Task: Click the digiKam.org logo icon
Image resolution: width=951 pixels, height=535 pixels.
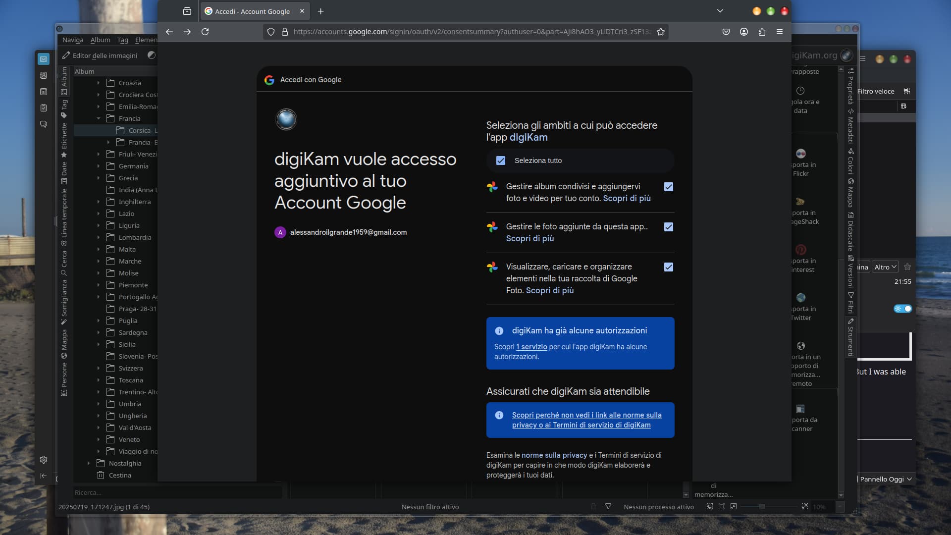Action: [x=846, y=55]
